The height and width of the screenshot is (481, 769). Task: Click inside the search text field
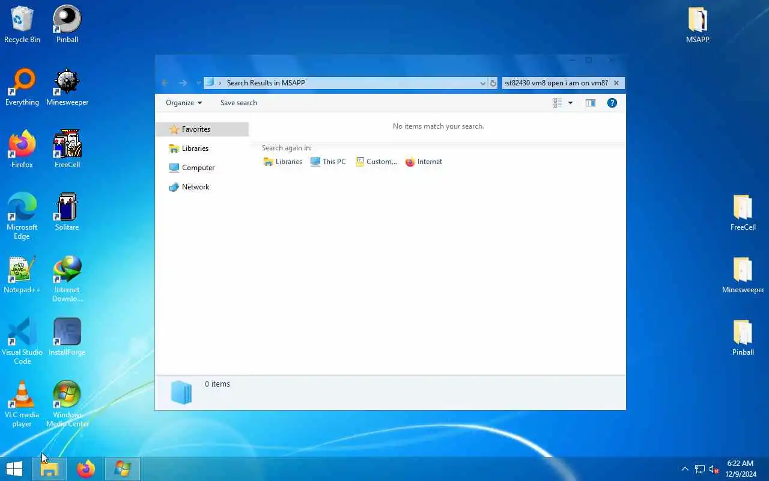556,83
